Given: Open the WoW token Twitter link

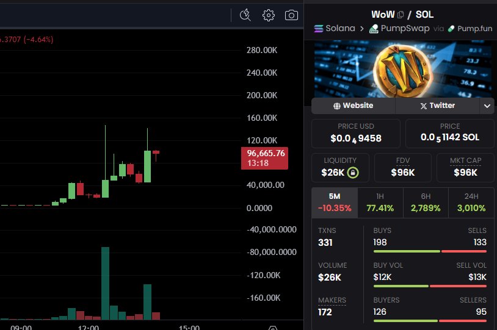Looking at the screenshot, I should click(x=437, y=106).
